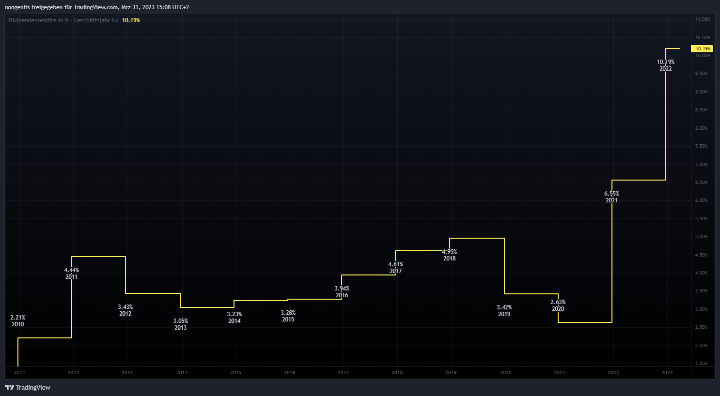
Task: Select the 4.44% 2011 data label
Action: pyautogui.click(x=72, y=274)
